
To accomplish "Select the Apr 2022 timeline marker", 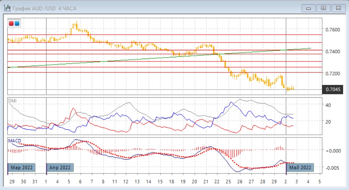I will pos(60,168).
